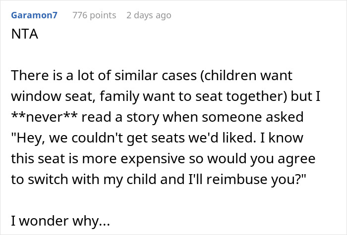Click the phrase more expensive

pos(134,158)
